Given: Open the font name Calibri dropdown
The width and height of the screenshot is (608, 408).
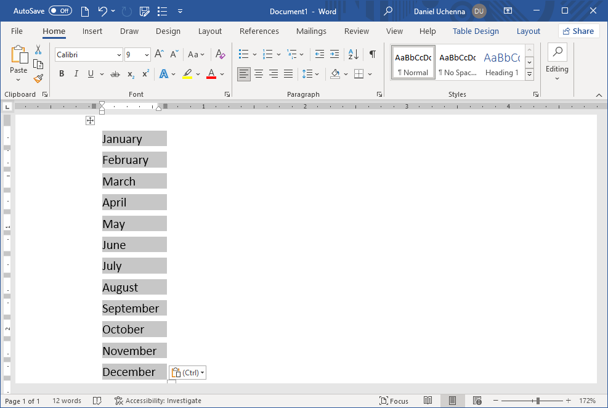Looking at the screenshot, I should point(119,55).
